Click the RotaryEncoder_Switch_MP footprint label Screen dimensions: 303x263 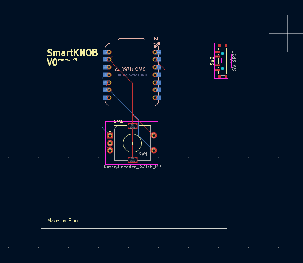[x=132, y=167]
